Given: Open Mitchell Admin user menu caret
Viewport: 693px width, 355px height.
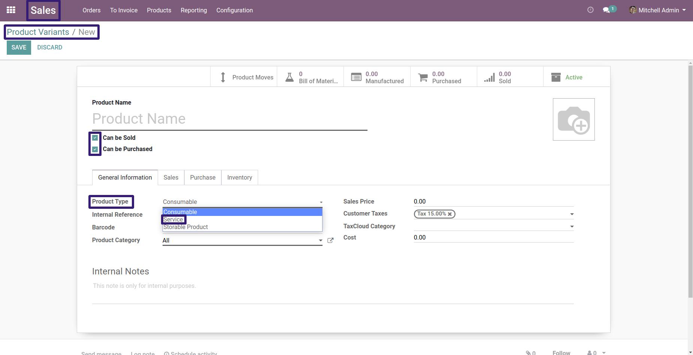Looking at the screenshot, I should (x=684, y=10).
